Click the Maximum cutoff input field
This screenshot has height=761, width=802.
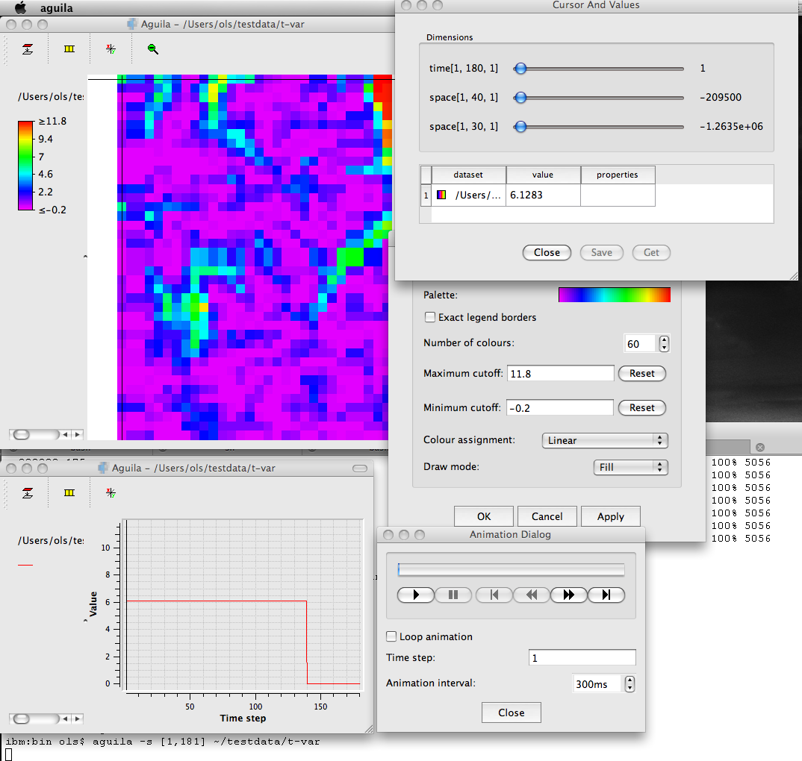tap(561, 374)
